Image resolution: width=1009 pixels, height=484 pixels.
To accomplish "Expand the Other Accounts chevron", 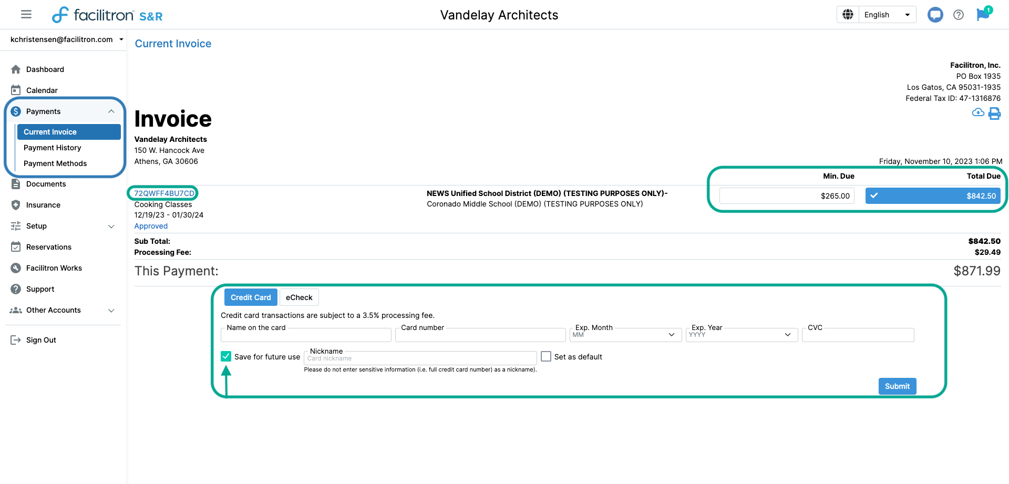I will (111, 311).
